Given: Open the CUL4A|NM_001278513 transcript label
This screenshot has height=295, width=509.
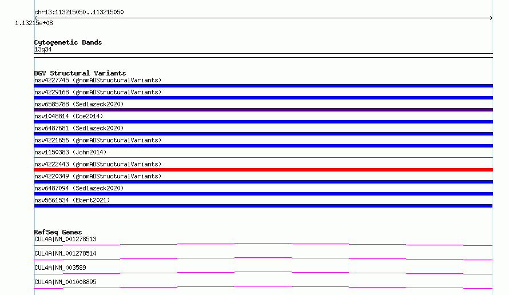Looking at the screenshot, I should tap(65, 239).
